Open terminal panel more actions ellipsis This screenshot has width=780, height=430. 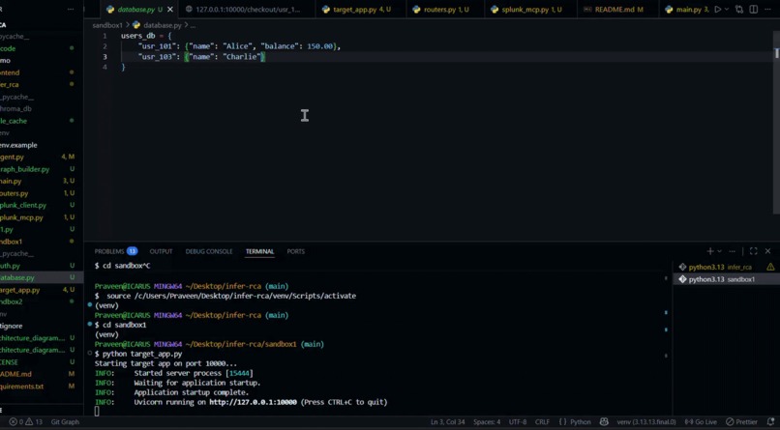(732, 251)
